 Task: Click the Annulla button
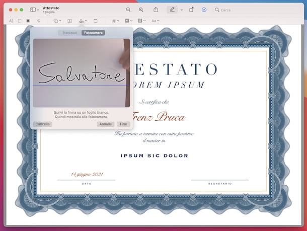(x=106, y=124)
